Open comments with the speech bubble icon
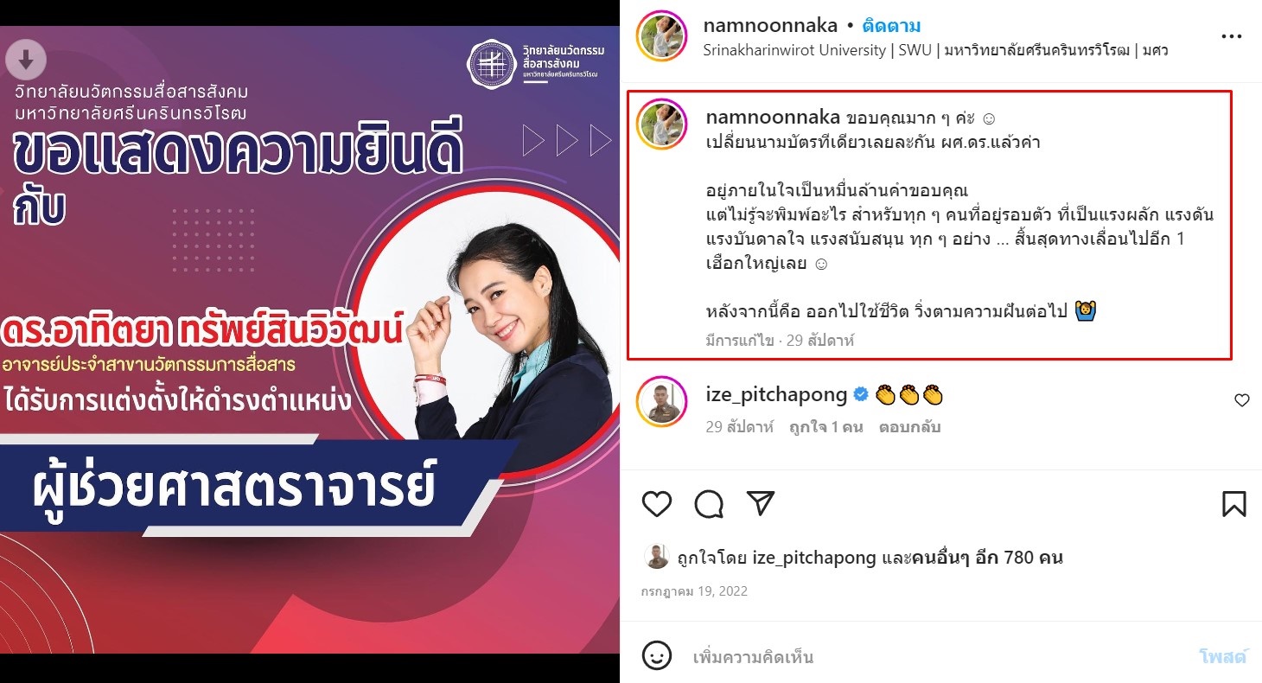The height and width of the screenshot is (683, 1262). [709, 503]
